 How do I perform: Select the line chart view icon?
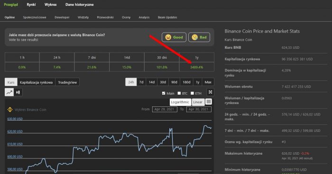pyautogui.click(x=9, y=92)
